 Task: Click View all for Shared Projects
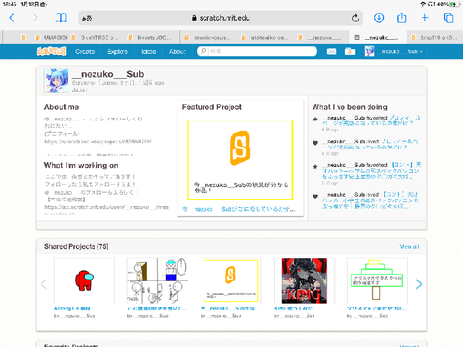pyautogui.click(x=409, y=247)
